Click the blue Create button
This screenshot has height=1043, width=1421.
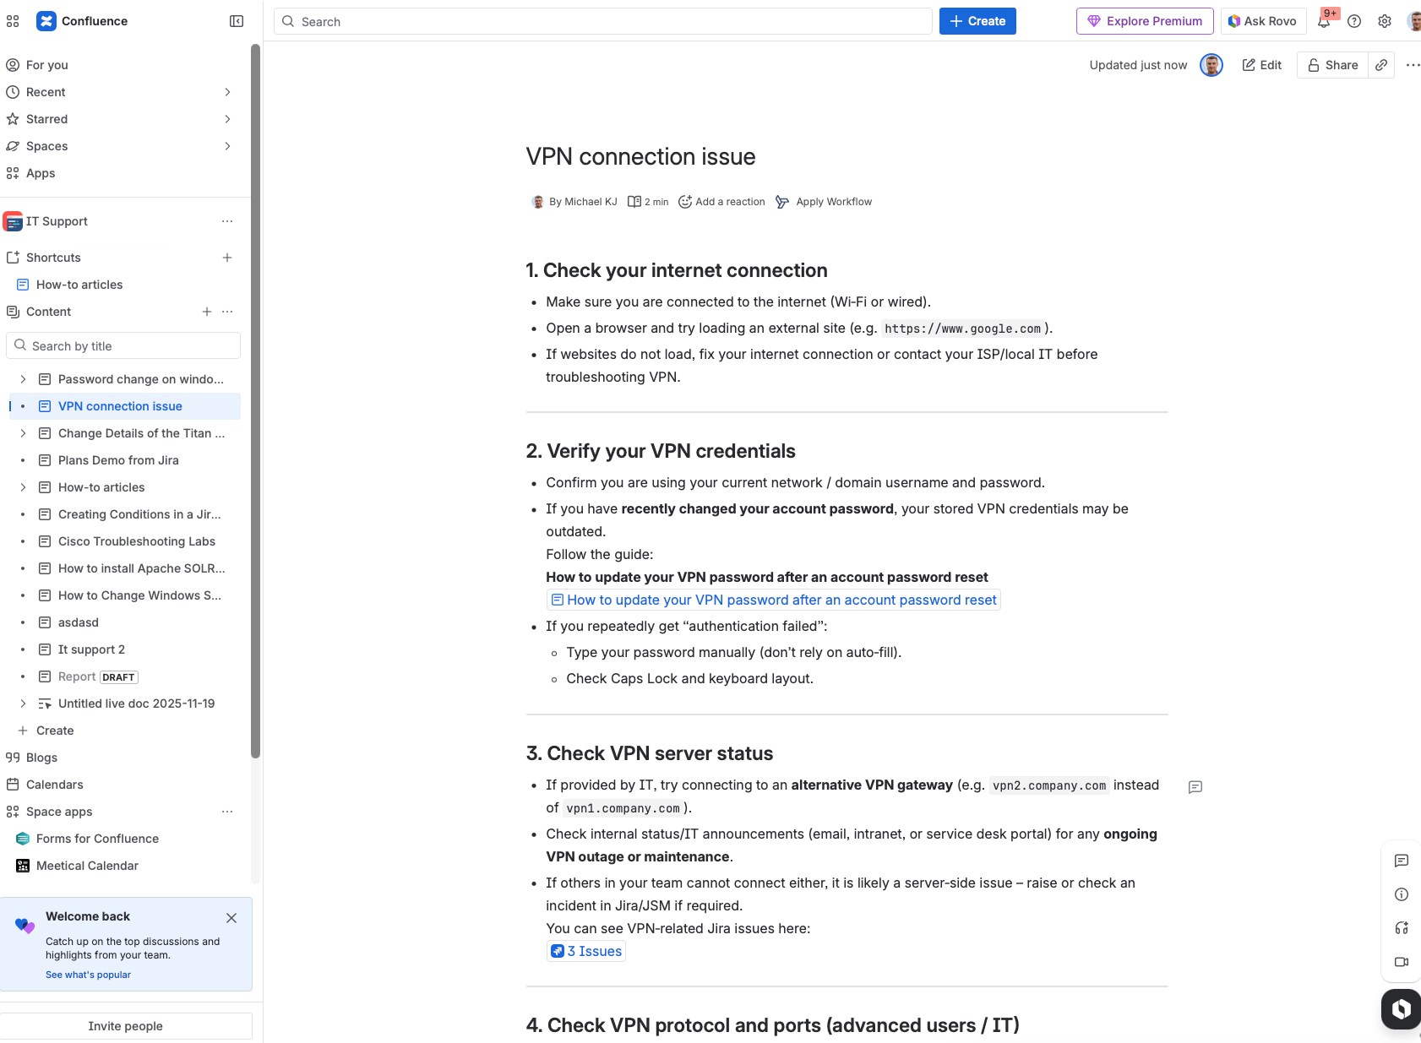pos(977,21)
